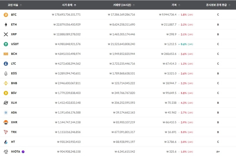Select MIOTA disclosure grade A+
Screen dimensions: 236x156
coord(218,152)
